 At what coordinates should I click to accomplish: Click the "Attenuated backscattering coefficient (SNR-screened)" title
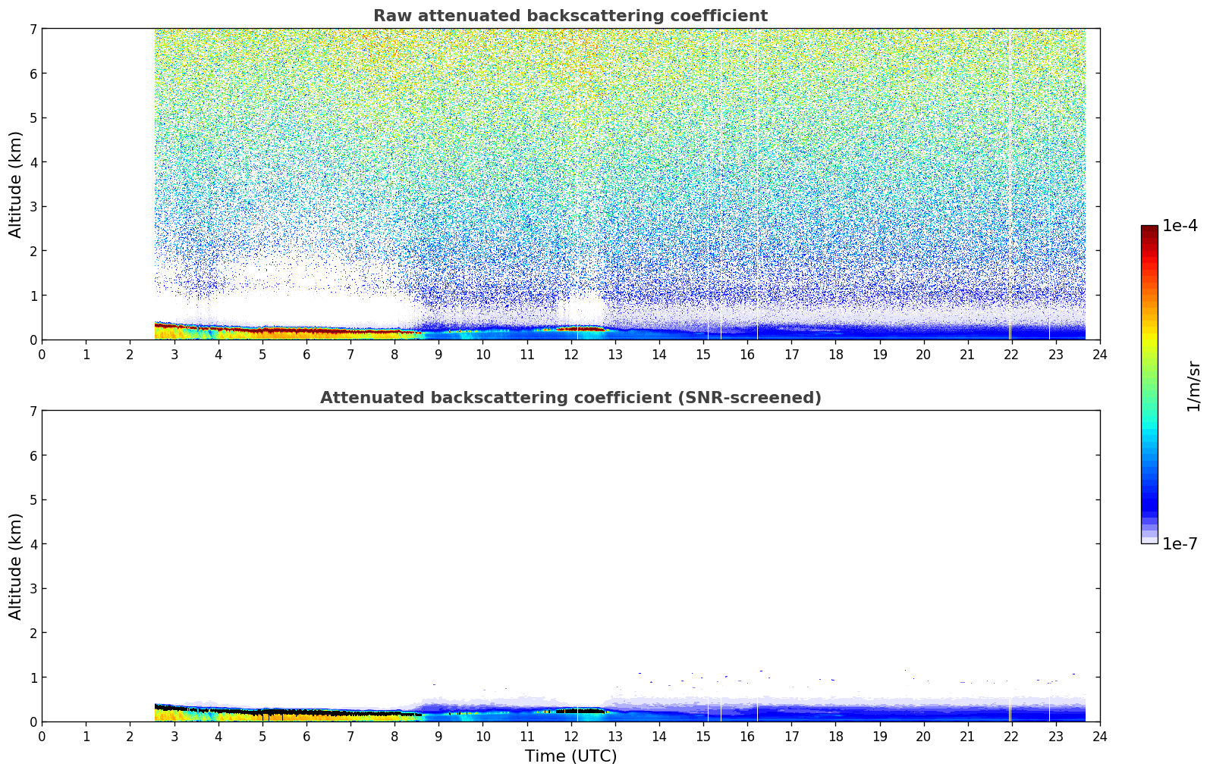pos(570,398)
